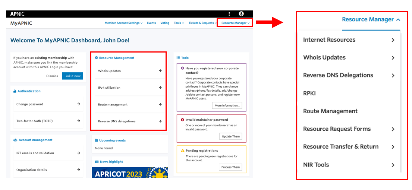Screen dimensions: 412x190
Task: Click the Update Them button
Action: tap(231, 136)
